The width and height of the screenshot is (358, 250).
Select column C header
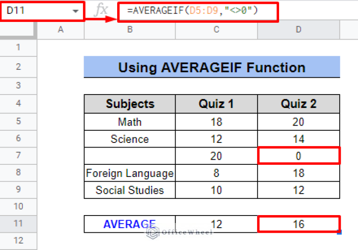(x=216, y=30)
